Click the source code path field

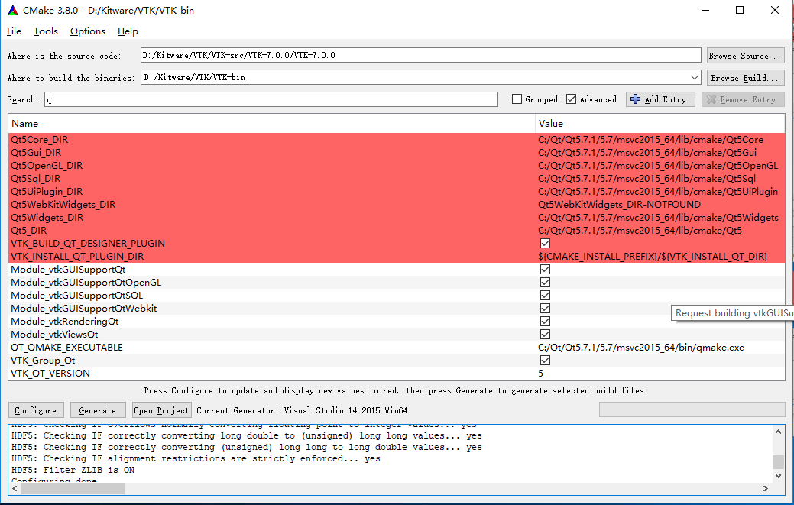[x=421, y=55]
